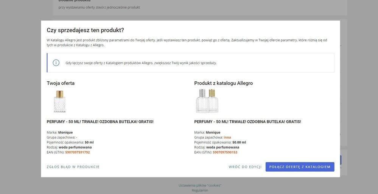Image resolution: width=378 pixels, height=194 pixels.
Task: Click the 'Twoja oferta' perfume bottle thumbnail
Action: [59, 101]
